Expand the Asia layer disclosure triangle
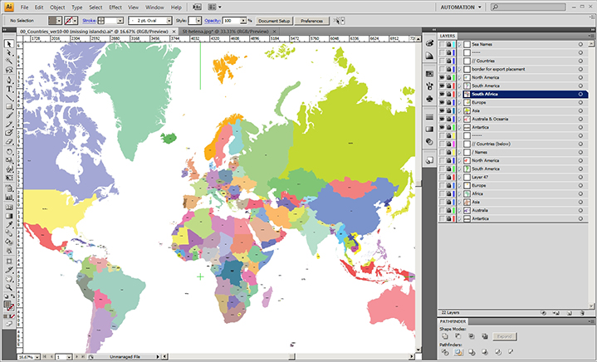This screenshot has height=362, width=597. point(459,110)
